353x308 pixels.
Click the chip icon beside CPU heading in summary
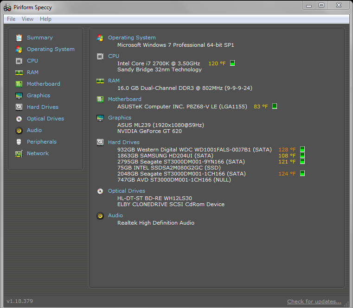(x=100, y=57)
